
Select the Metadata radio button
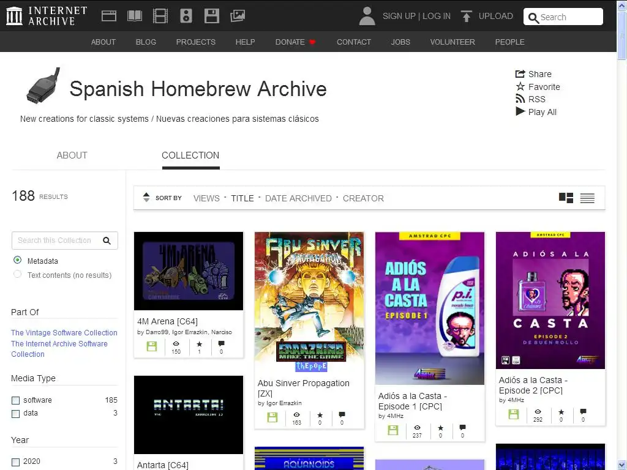tap(17, 260)
